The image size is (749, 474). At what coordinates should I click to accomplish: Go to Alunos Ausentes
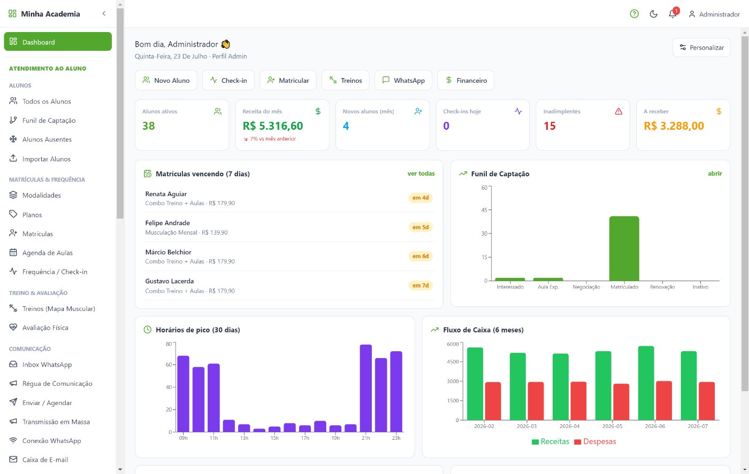(58, 139)
